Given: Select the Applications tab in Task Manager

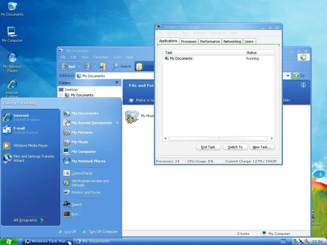Looking at the screenshot, I should tap(168, 41).
